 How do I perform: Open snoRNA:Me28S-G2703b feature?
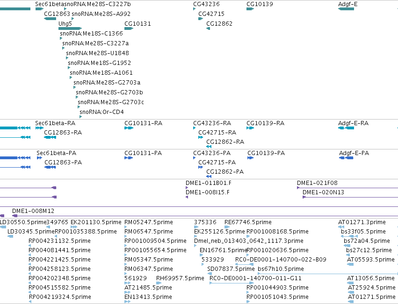click(109, 92)
